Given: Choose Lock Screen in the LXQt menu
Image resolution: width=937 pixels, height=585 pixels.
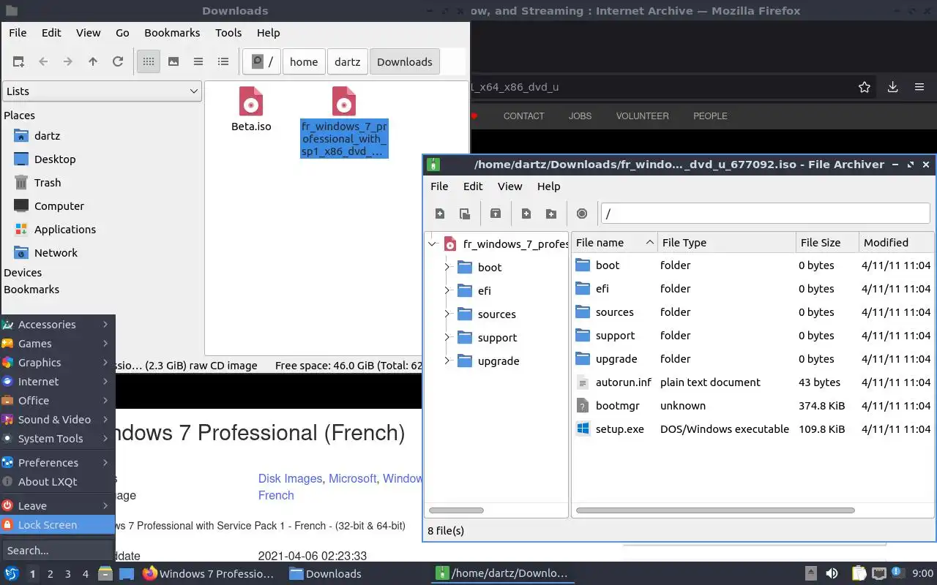Looking at the screenshot, I should [x=57, y=525].
